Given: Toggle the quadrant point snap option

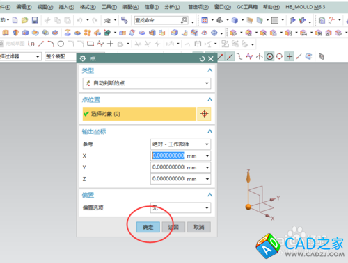Looking at the screenshot, I should click(279, 56).
